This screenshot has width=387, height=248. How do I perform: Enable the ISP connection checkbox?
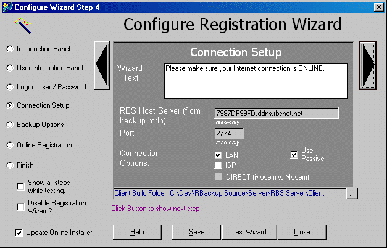pos(218,165)
